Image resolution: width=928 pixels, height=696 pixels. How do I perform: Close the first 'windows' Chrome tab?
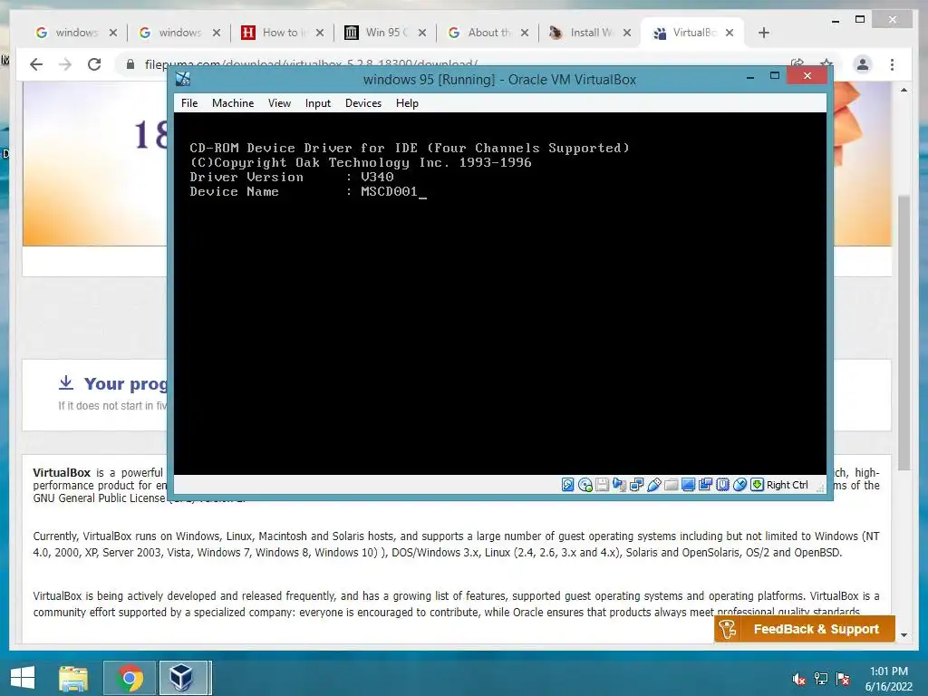click(x=113, y=33)
